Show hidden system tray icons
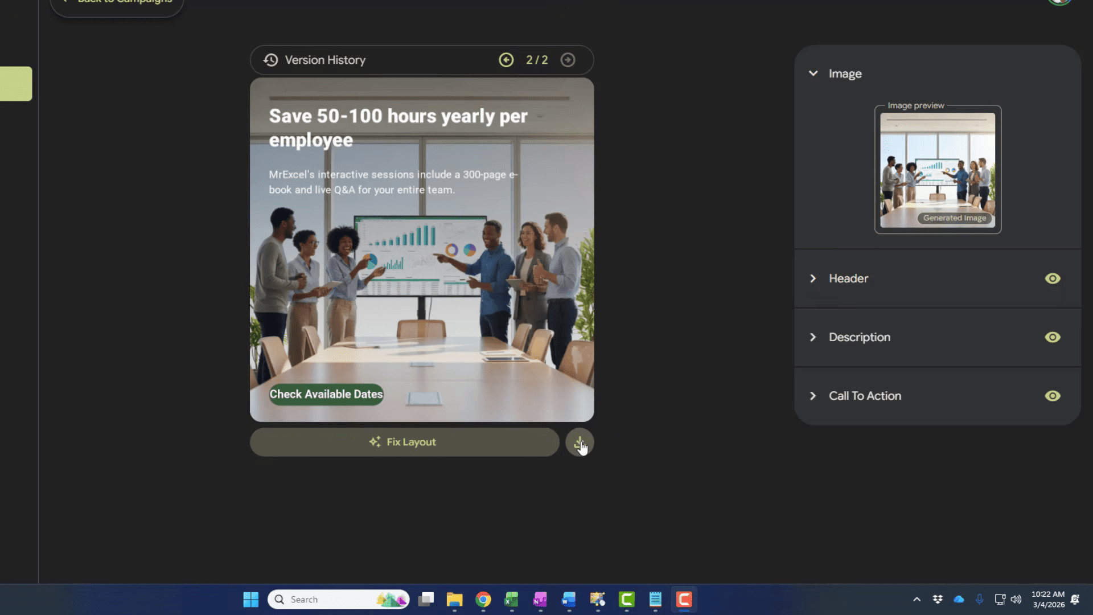The image size is (1093, 615). (x=917, y=599)
